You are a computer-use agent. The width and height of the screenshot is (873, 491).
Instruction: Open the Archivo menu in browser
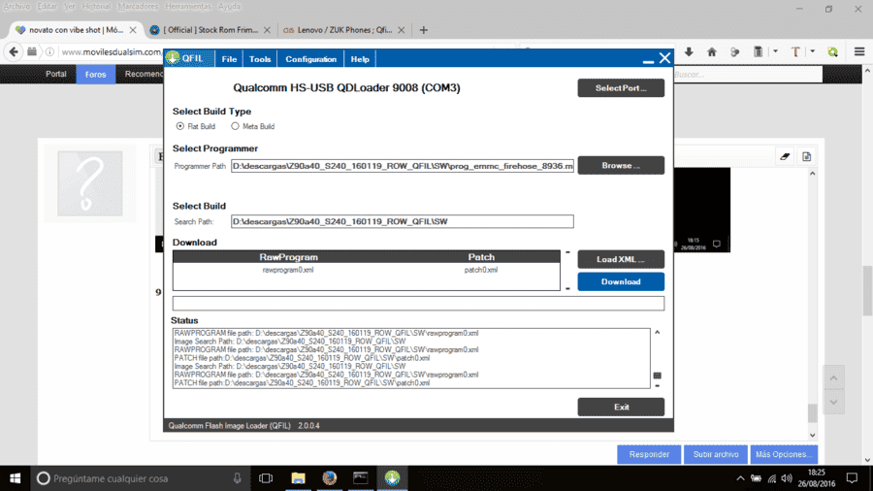16,6
